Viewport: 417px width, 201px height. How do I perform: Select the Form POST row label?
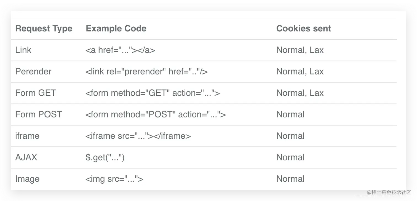click(39, 114)
